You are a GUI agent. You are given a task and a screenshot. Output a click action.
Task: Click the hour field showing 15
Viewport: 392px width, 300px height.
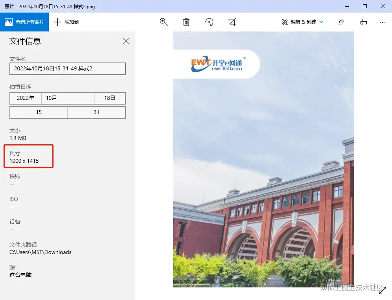[39, 112]
